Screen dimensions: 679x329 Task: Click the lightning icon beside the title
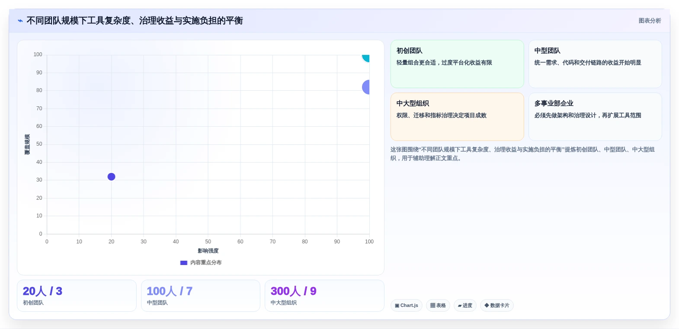coord(20,21)
